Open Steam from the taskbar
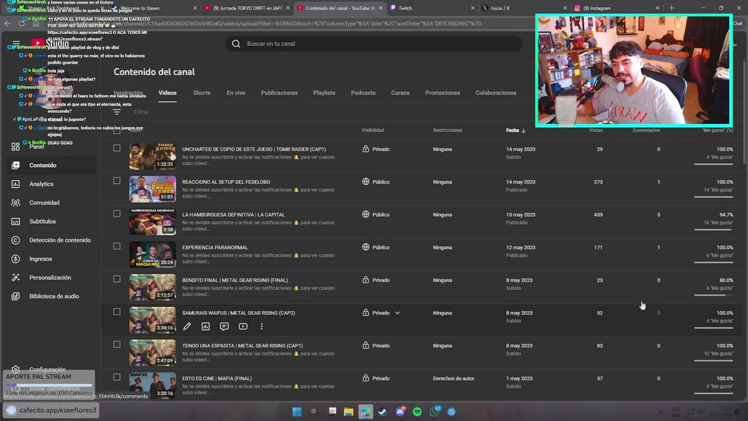 tap(382, 412)
